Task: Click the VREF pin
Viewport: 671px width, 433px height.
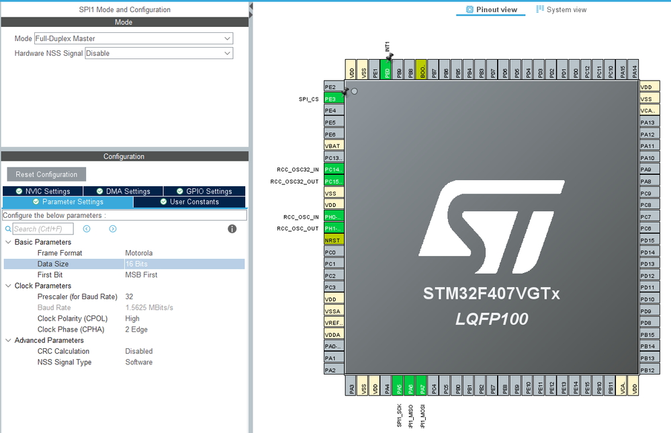Action: tap(334, 323)
